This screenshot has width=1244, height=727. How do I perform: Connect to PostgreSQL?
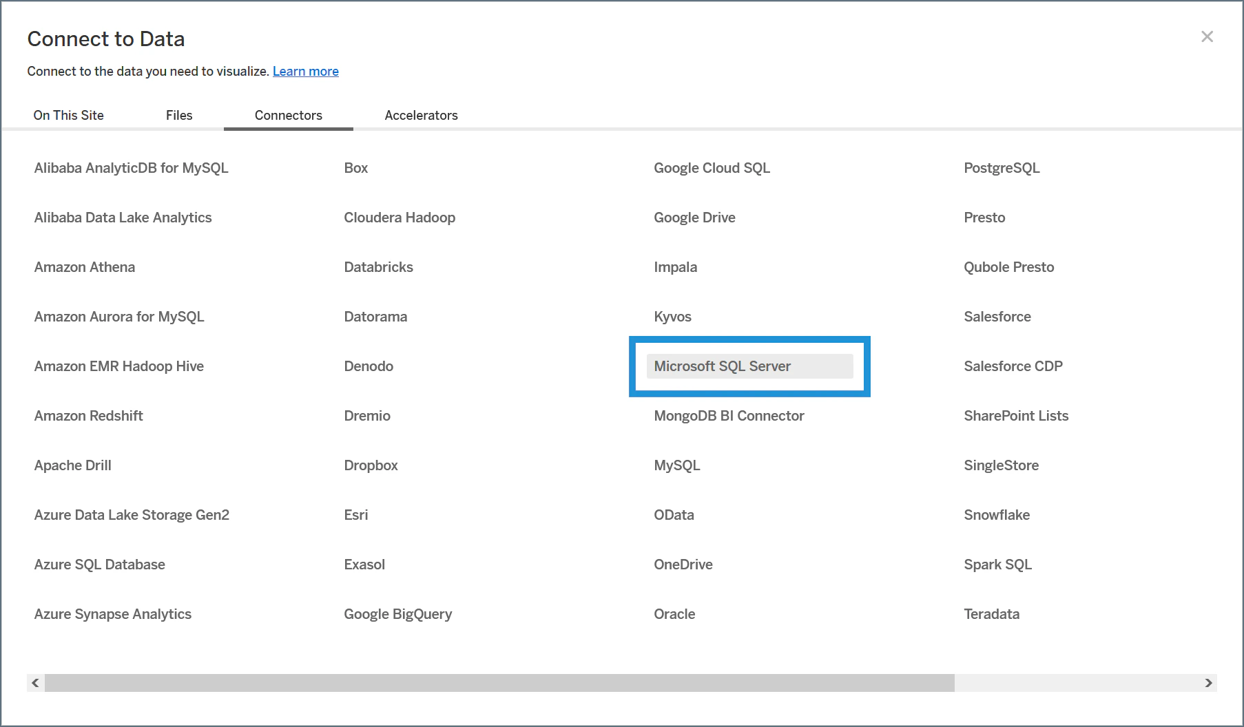[x=1002, y=167]
